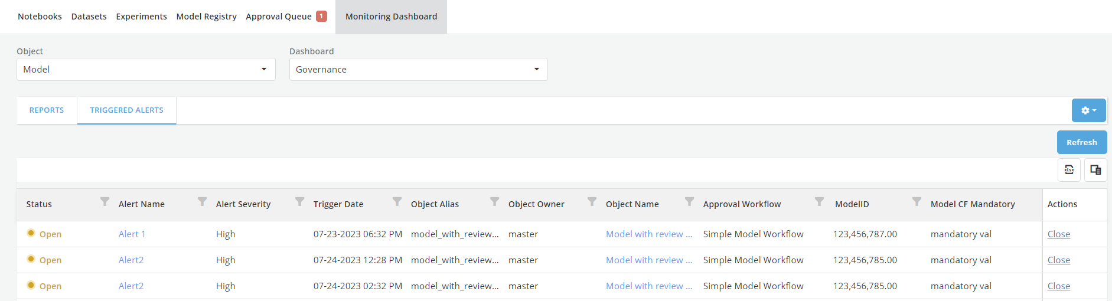Image resolution: width=1112 pixels, height=301 pixels.
Task: Expand the Object dropdown showing Model
Action: click(x=146, y=70)
